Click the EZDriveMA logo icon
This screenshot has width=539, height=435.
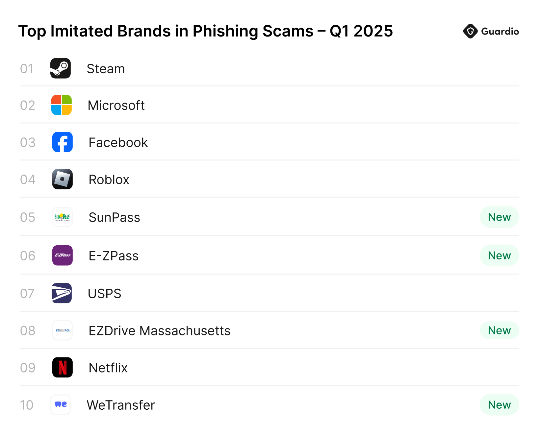coord(63,330)
